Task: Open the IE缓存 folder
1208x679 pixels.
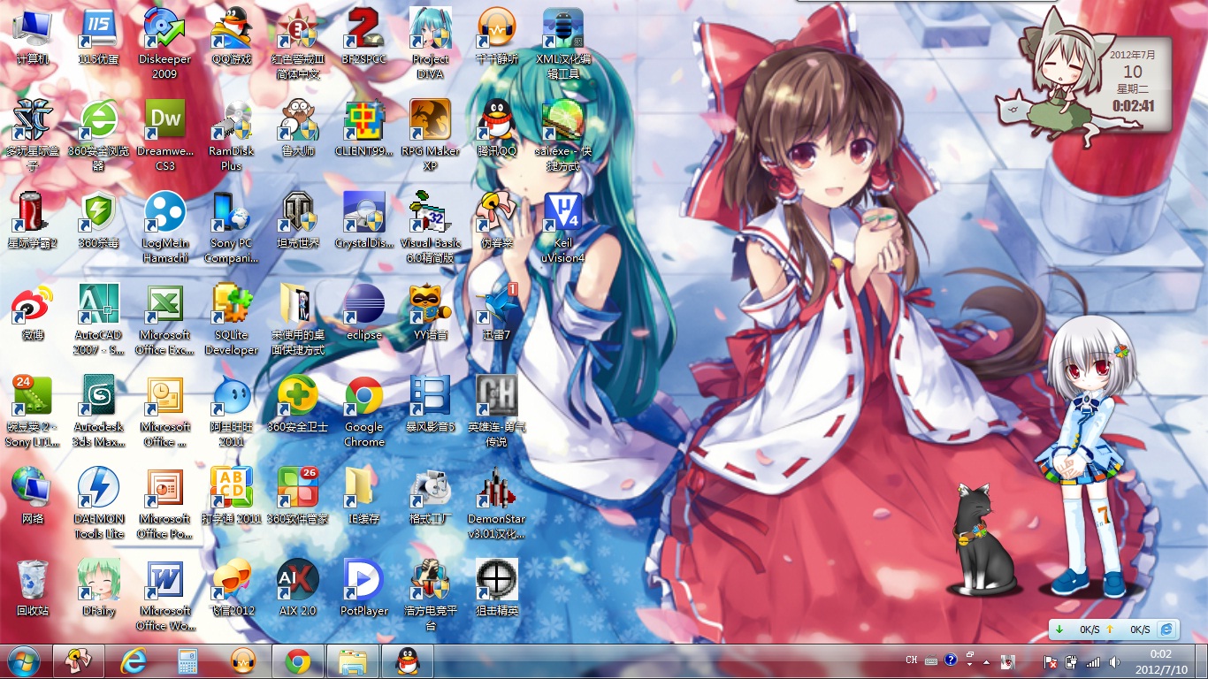Action: point(364,495)
